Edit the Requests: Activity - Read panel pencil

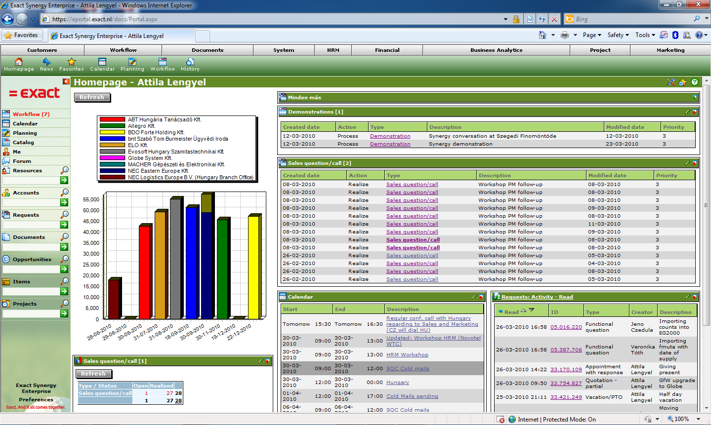(x=688, y=297)
